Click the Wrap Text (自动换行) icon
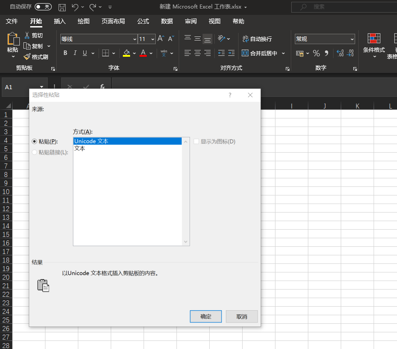Image resolution: width=397 pixels, height=349 pixels. [x=245, y=39]
